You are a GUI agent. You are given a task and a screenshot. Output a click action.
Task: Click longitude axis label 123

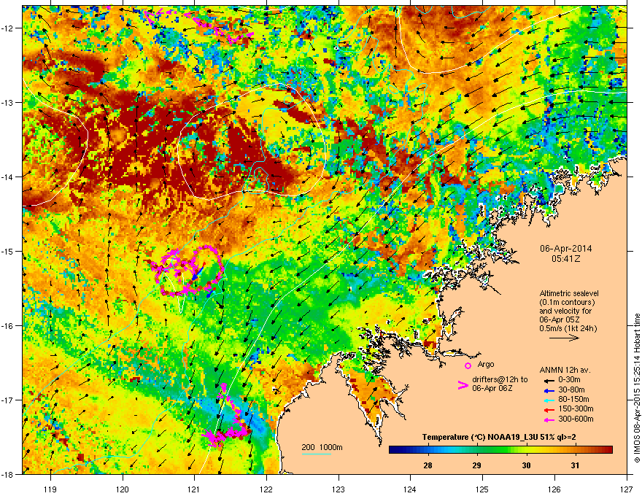pos(339,489)
